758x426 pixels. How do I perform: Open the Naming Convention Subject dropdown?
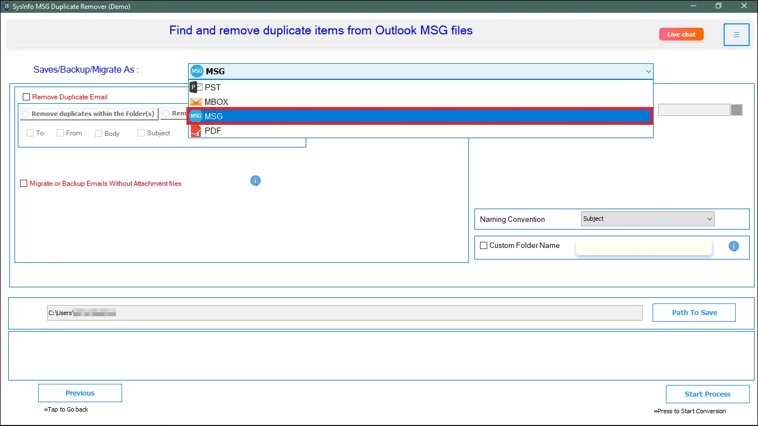pyautogui.click(x=648, y=219)
